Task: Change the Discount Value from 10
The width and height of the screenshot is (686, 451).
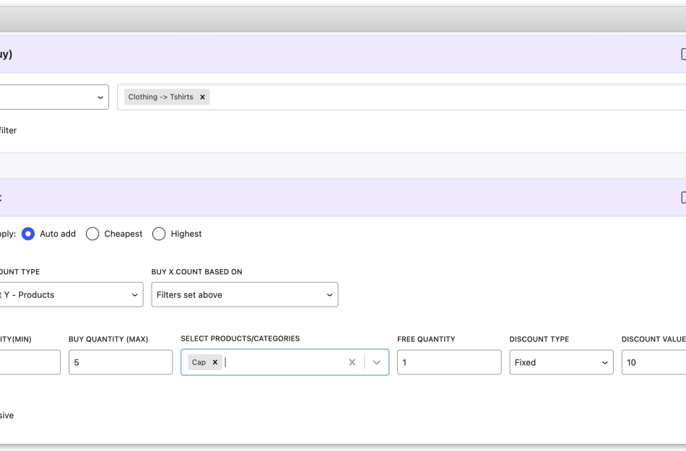Action: [654, 362]
